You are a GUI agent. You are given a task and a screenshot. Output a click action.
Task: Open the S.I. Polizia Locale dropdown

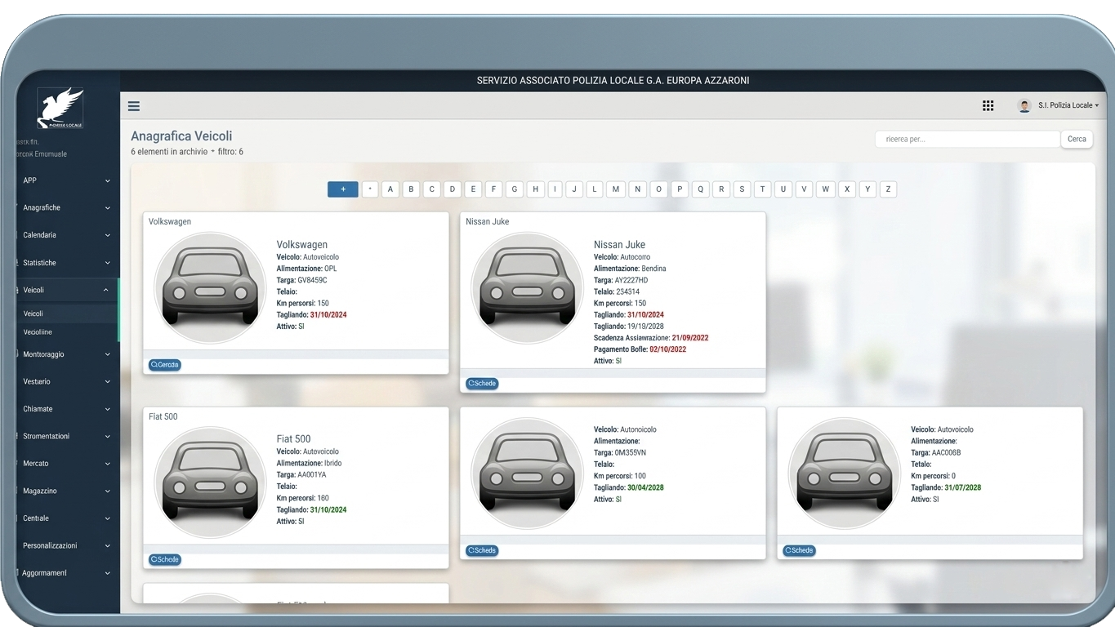pos(1068,105)
